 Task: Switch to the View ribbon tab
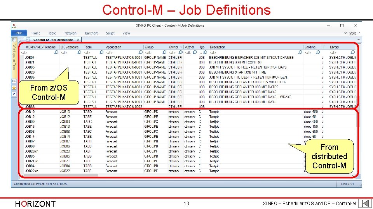126,33
